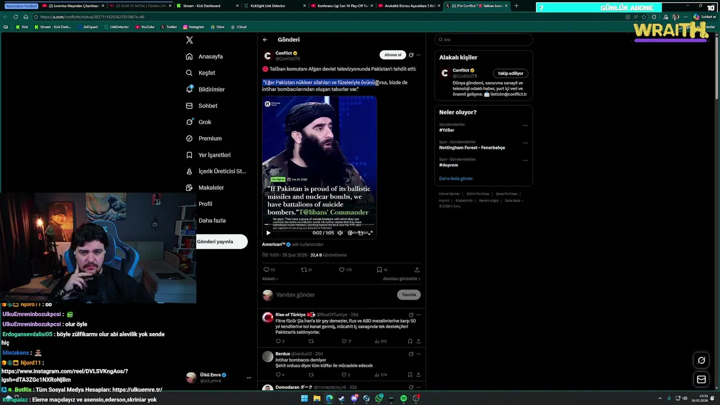Open more options for #YılSer trend
720x405 pixels.
coord(525,125)
